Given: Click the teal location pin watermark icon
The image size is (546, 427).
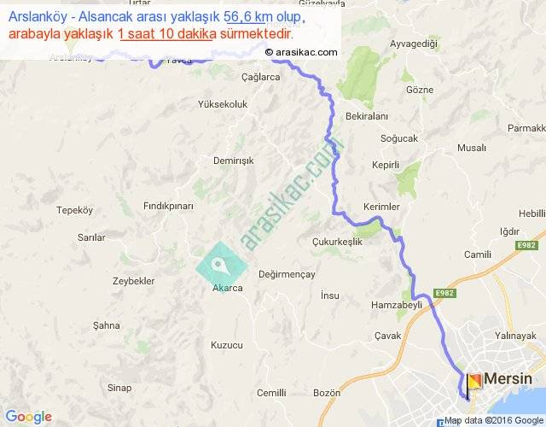Looking at the screenshot, I should [x=222, y=267].
